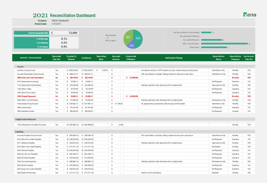267x183 pixels.
Task: Select the 73,000 total unreconciled risk value
Action: [73, 33]
